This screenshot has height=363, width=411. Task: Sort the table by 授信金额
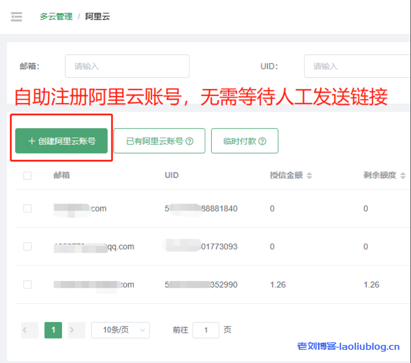pos(310,175)
